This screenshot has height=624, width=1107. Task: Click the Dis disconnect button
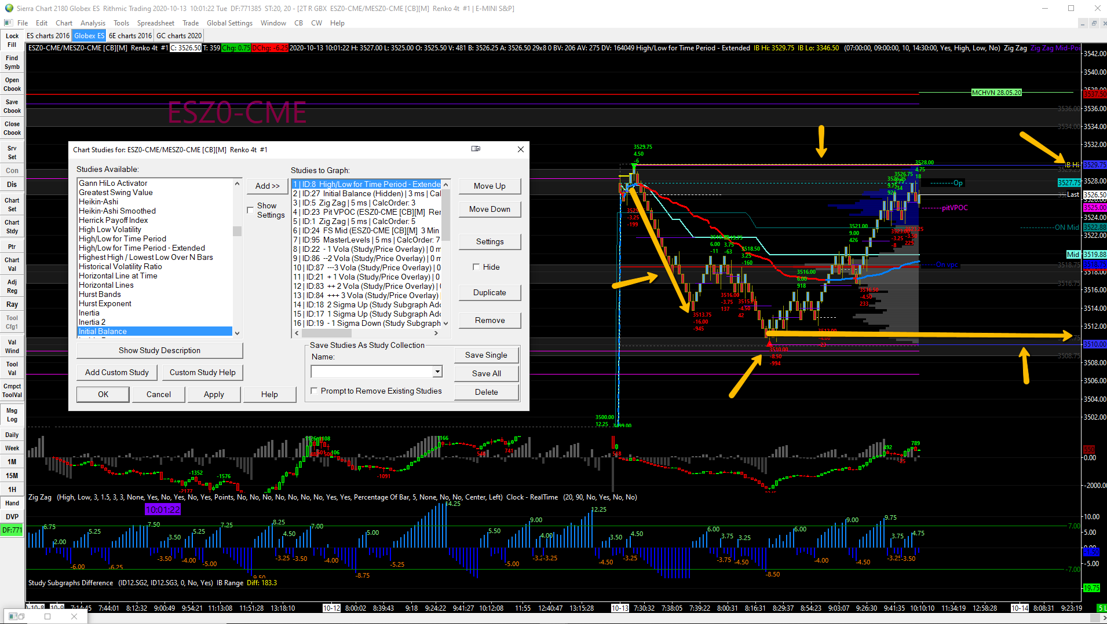click(12, 184)
